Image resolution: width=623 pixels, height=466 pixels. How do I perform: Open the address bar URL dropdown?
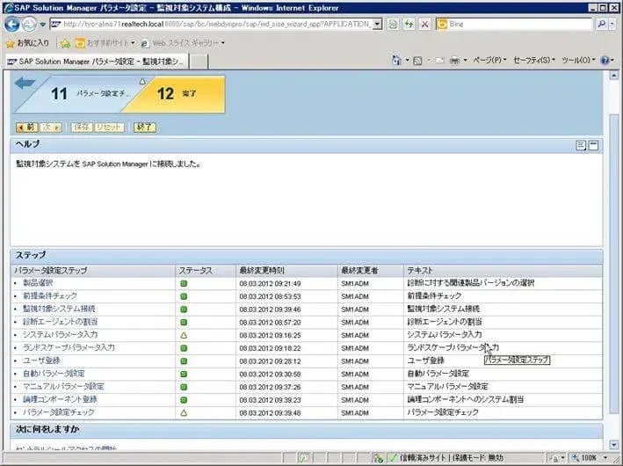click(x=378, y=25)
